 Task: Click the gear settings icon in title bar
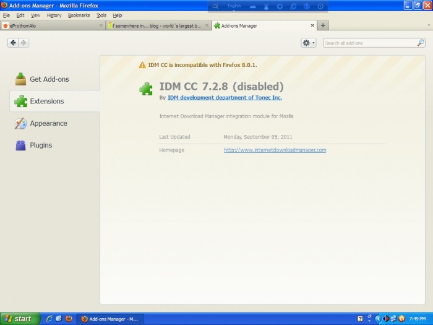280,6
